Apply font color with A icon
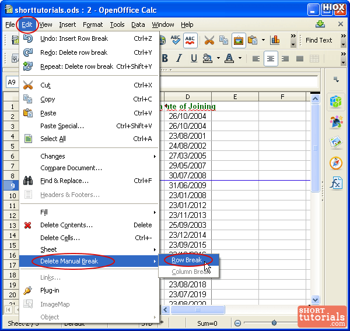350x331 pixels. 229,58
